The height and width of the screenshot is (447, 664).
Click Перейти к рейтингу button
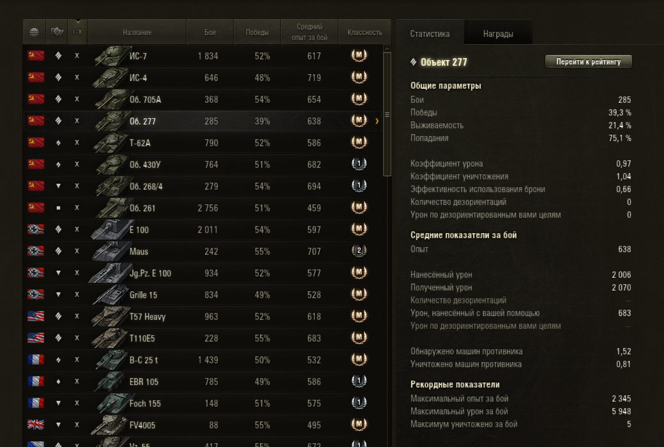pos(588,62)
